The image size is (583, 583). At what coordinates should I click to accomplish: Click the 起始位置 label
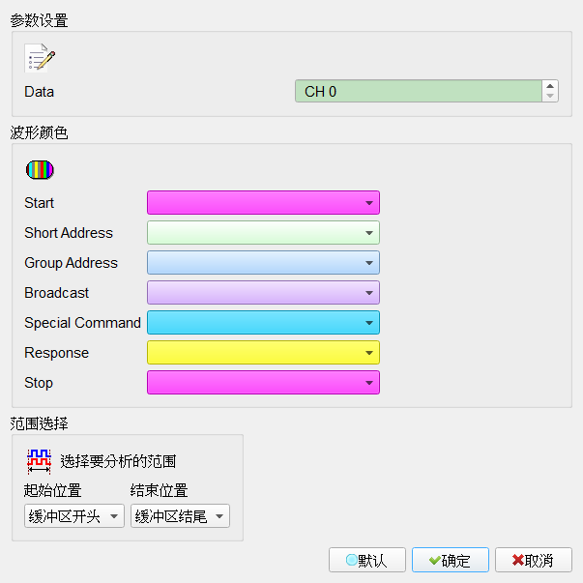coord(52,490)
